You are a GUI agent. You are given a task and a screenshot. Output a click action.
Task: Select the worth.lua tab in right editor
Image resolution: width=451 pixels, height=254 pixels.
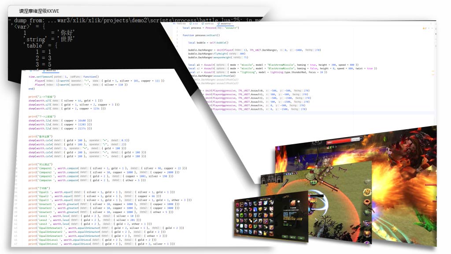(x=209, y=23)
